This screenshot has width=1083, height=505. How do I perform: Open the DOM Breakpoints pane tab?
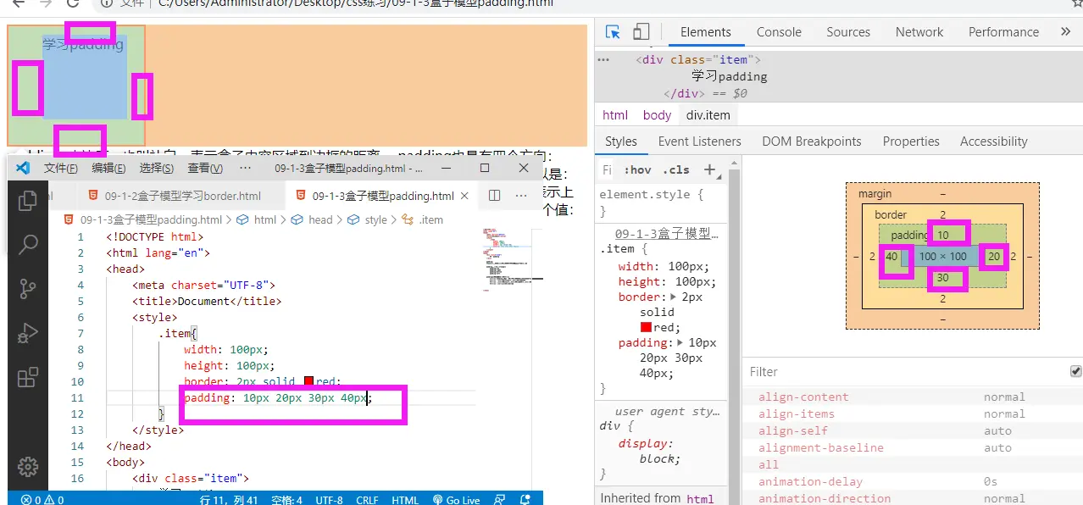click(811, 142)
